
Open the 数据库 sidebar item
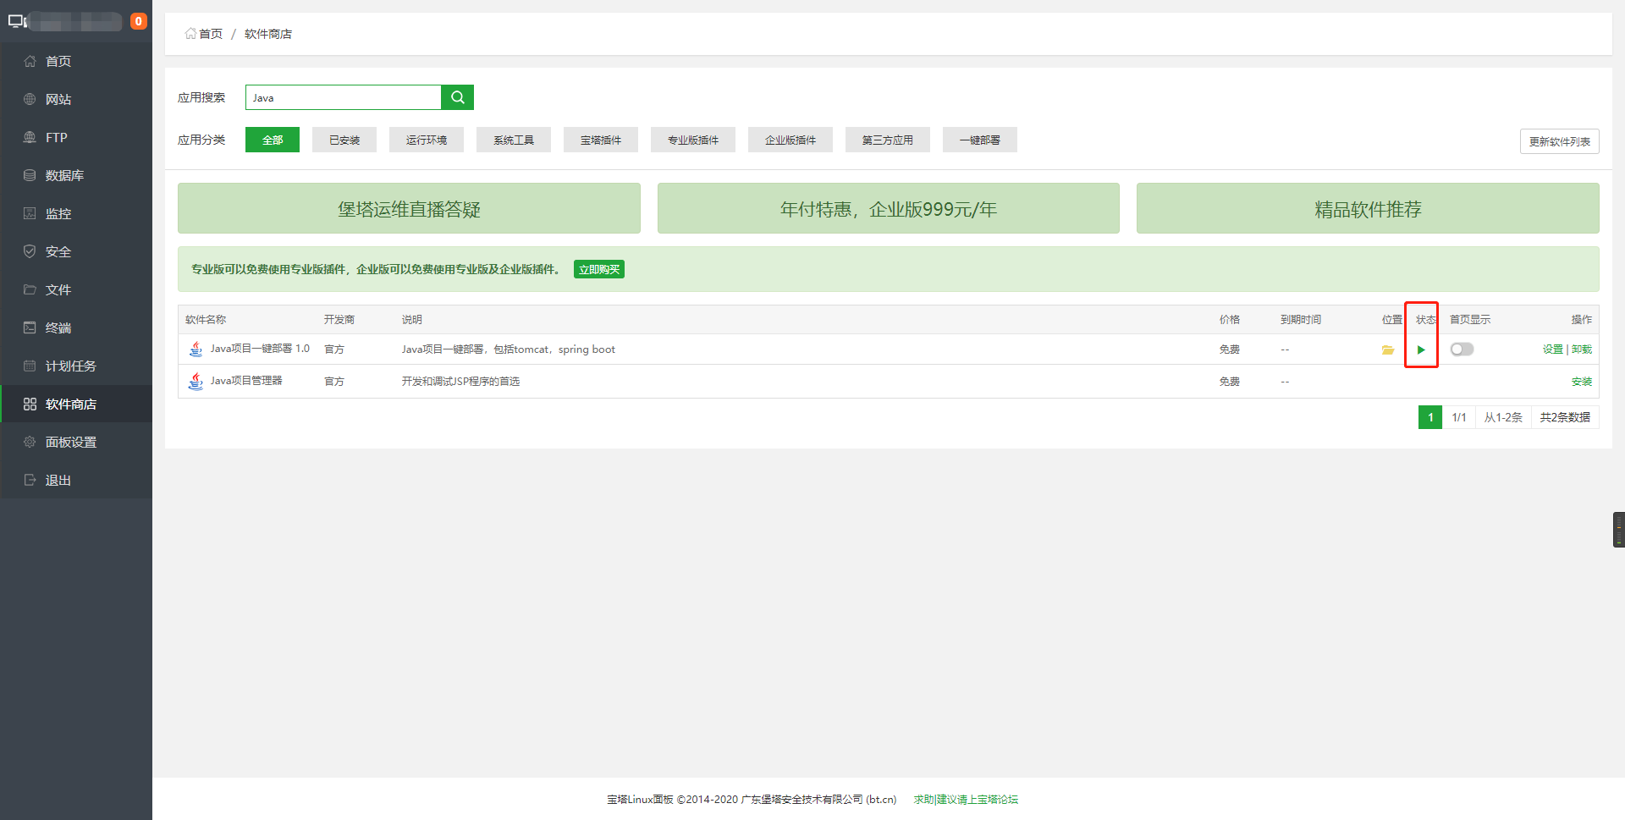coord(76,175)
